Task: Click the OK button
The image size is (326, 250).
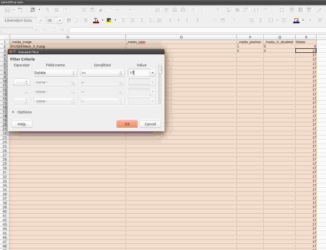Action: (127, 124)
